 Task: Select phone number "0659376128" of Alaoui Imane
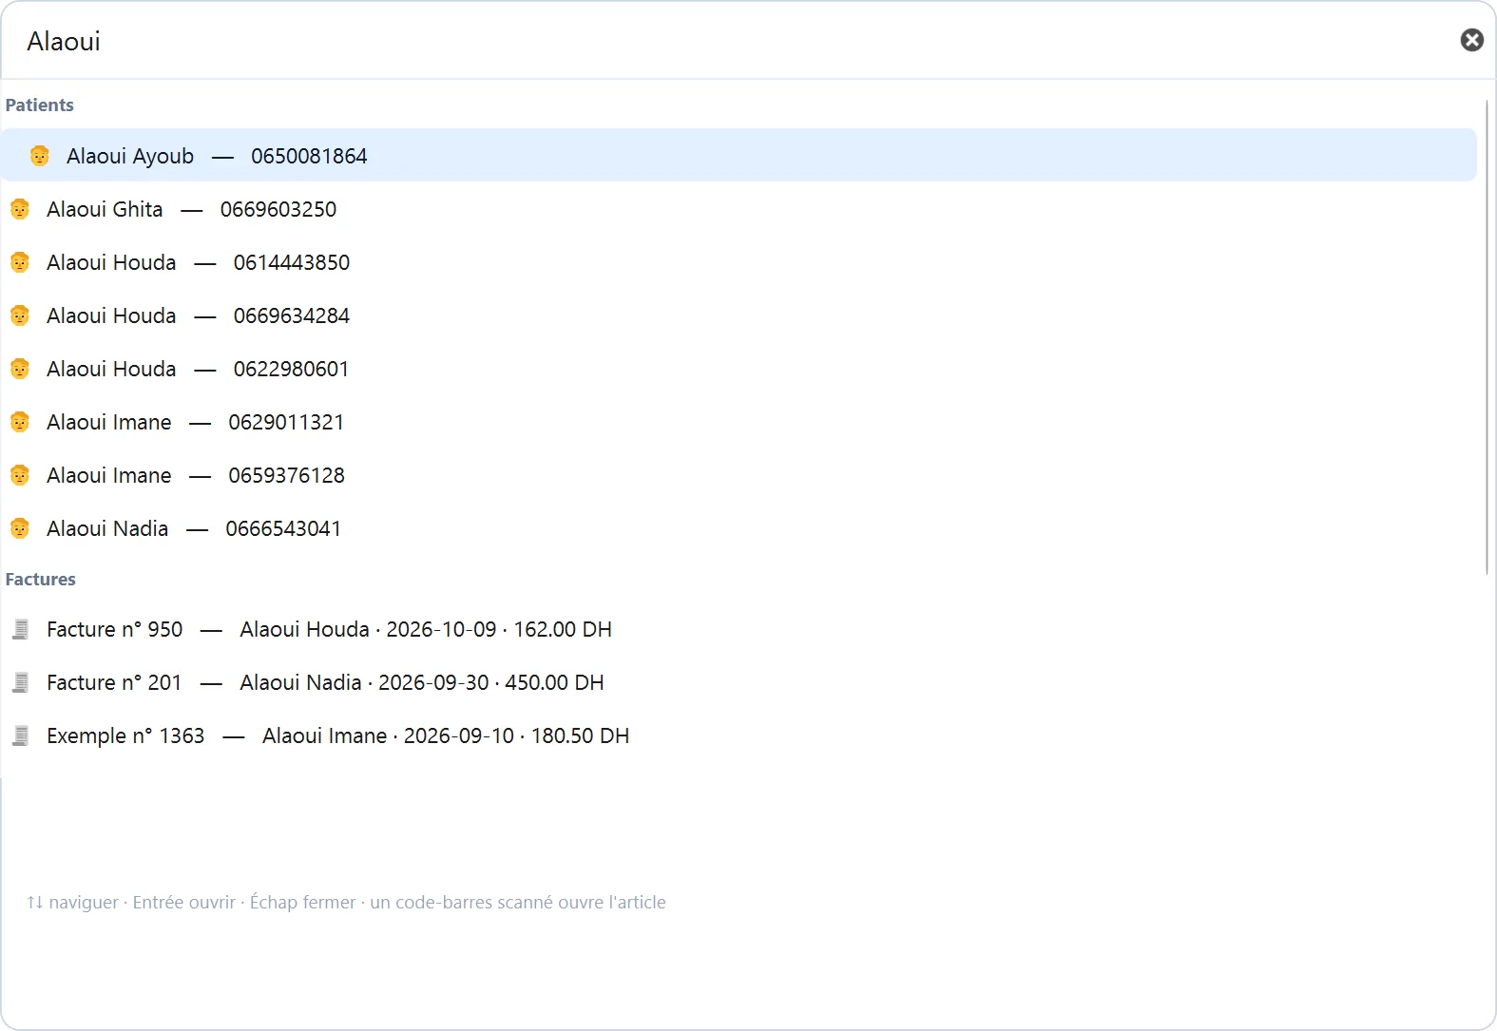pos(286,475)
